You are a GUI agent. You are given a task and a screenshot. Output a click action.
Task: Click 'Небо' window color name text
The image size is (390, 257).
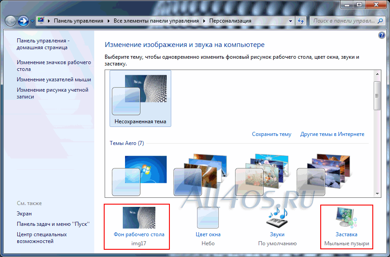point(208,243)
